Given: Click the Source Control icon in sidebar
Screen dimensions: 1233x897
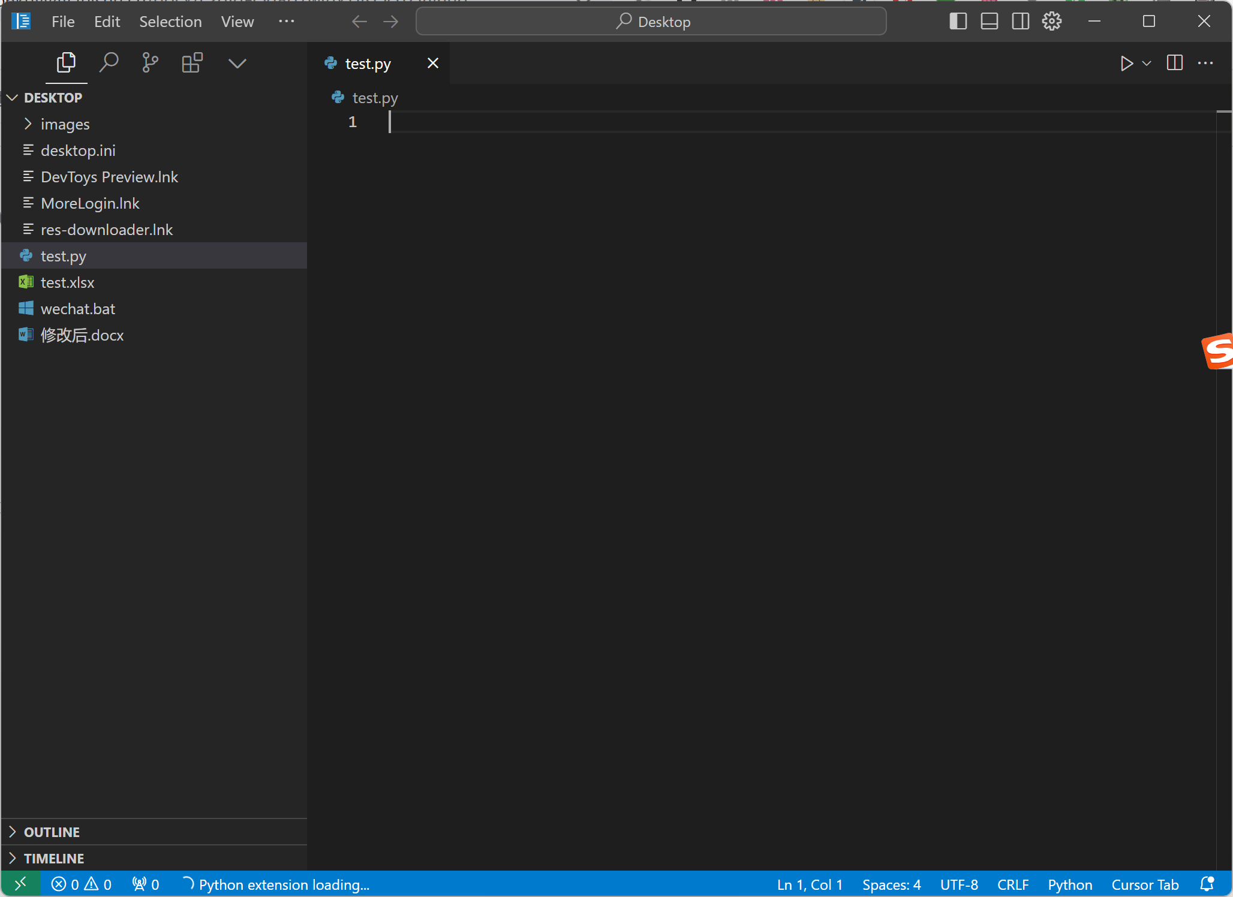Looking at the screenshot, I should point(149,63).
